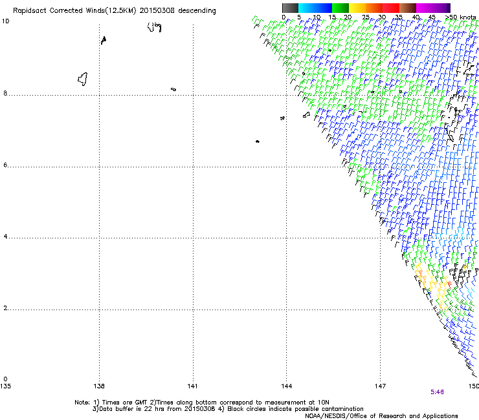The width and height of the screenshot is (479, 420).
Task: Click the longitude label '138' on bottom axis
Action: click(x=99, y=386)
